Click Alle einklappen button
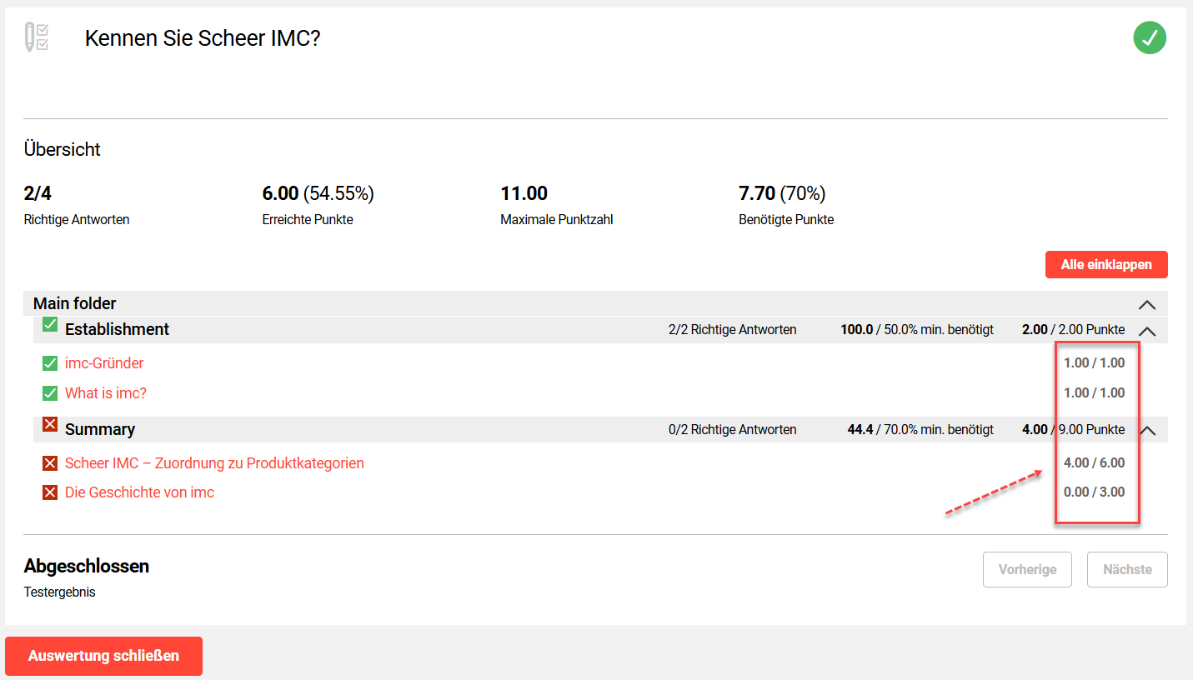The width and height of the screenshot is (1193, 680). pyautogui.click(x=1106, y=264)
